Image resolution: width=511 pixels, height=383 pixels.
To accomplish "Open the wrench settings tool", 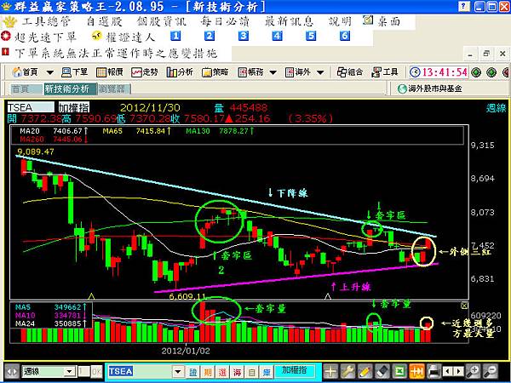I will (x=347, y=372).
